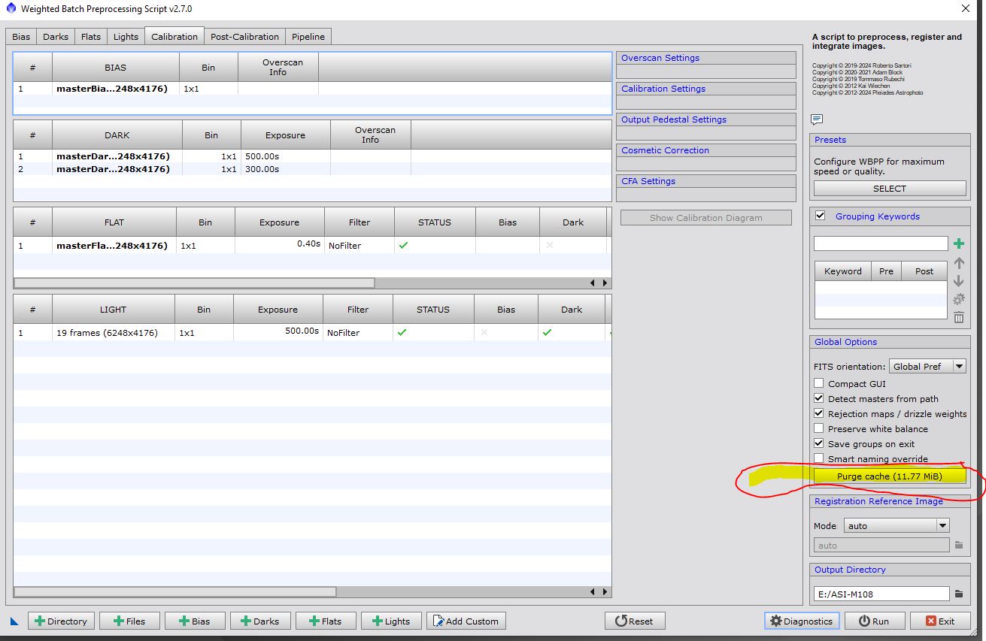Collapse Global Options section header
Image resolution: width=986 pixels, height=641 pixels.
tap(890, 342)
